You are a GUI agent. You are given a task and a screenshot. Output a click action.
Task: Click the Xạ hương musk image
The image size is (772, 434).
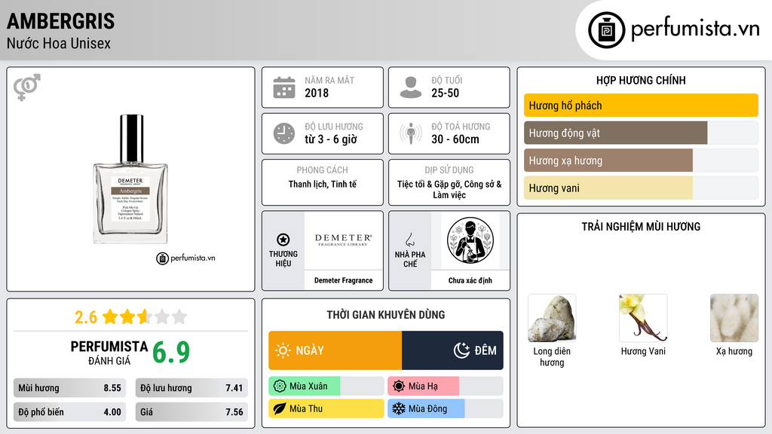tap(734, 318)
